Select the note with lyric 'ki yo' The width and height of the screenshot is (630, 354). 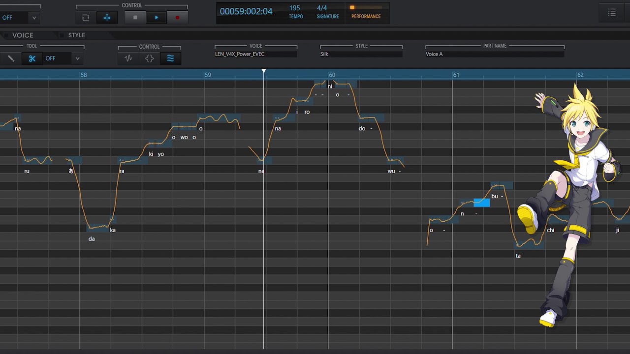160,144
